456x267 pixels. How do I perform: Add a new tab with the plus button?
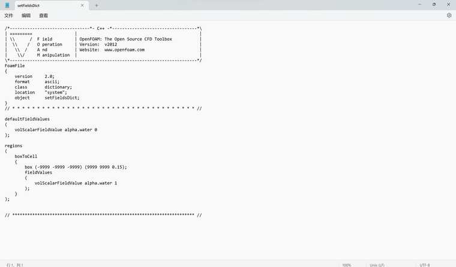pos(97,5)
